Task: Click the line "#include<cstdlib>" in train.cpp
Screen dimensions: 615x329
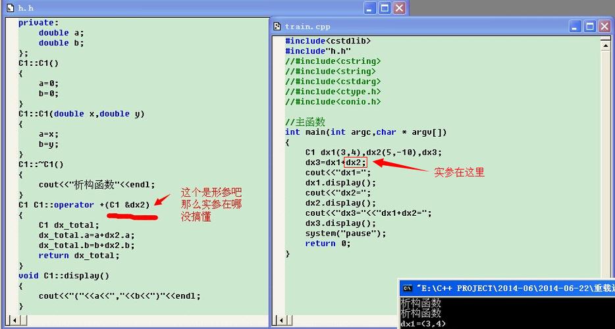Action: [x=329, y=41]
